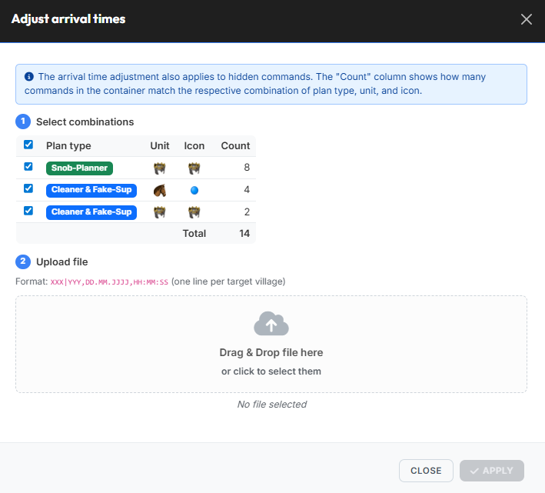
Task: Uncheck the horse Cleaner & Fake-Sup checkbox
Action: [x=28, y=188]
